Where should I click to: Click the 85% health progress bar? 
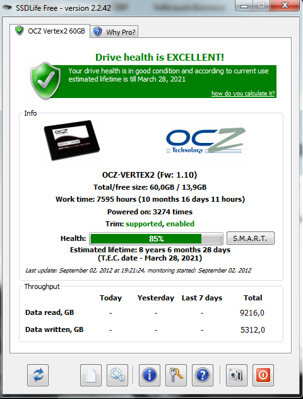coord(156,238)
